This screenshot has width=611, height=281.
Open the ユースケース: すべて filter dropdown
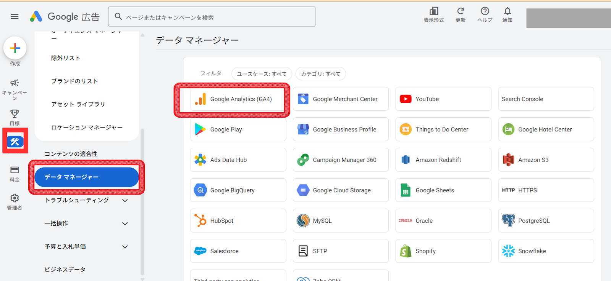pos(262,74)
